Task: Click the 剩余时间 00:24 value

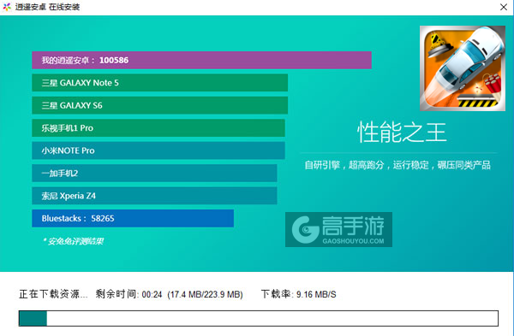Action: 128,294
